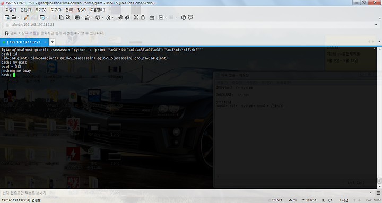Image resolution: width=382 pixels, height=203 pixels.
Task: Click the keyboard mapping icon
Action: coord(152,17)
